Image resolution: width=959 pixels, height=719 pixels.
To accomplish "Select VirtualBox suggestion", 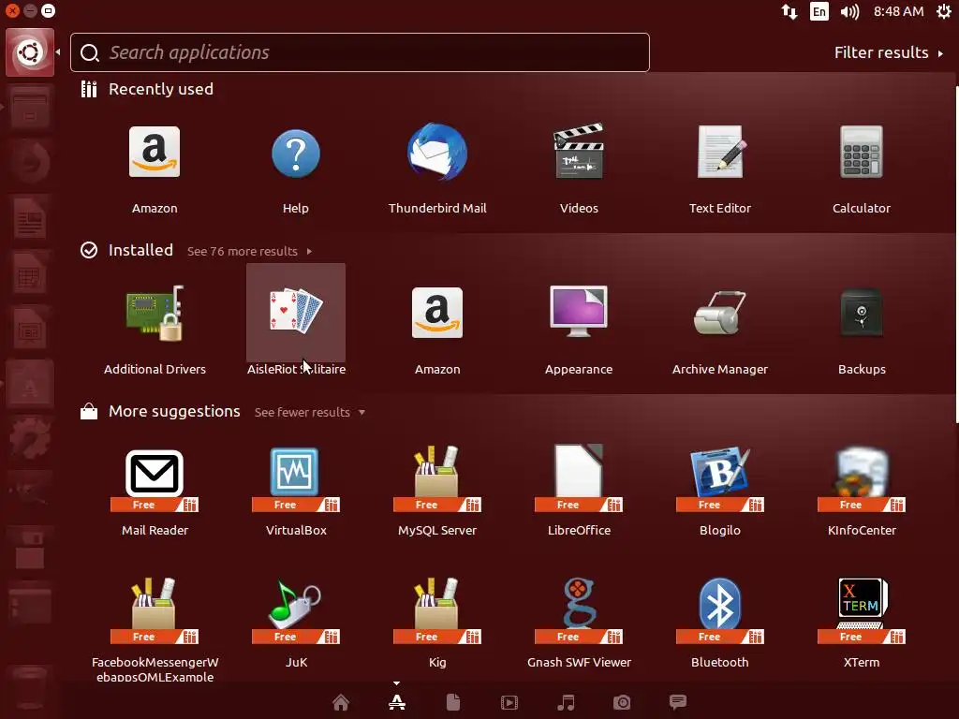I will (x=295, y=480).
